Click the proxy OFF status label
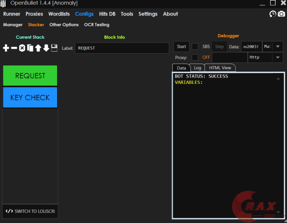This screenshot has width=287, height=223. click(x=206, y=58)
